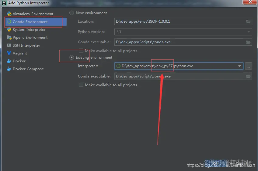Screen dimensions: 258x171
Task: Browse for Conda executable under Existing environment
Action: pyautogui.click(x=248, y=76)
